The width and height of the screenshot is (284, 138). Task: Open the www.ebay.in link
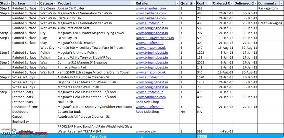(x=146, y=131)
